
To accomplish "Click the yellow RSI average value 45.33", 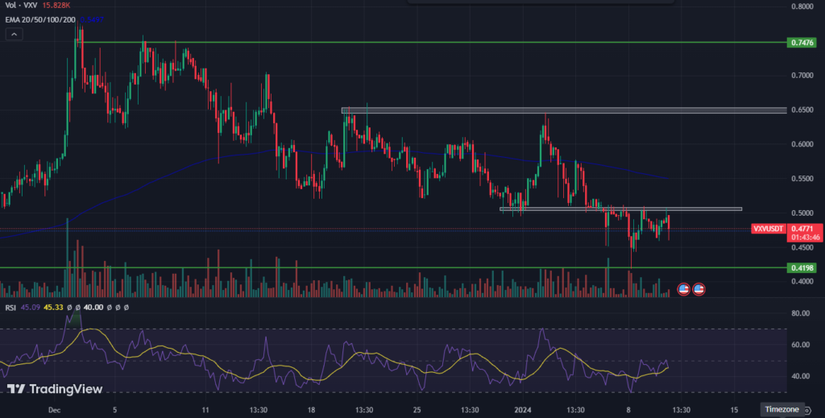I will click(x=53, y=307).
